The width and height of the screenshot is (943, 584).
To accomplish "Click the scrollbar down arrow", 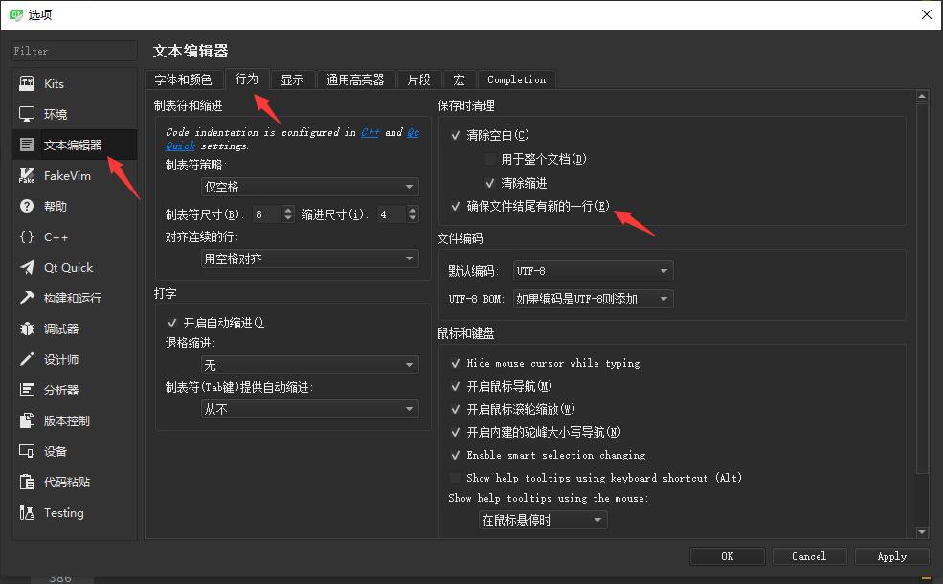I will (922, 532).
